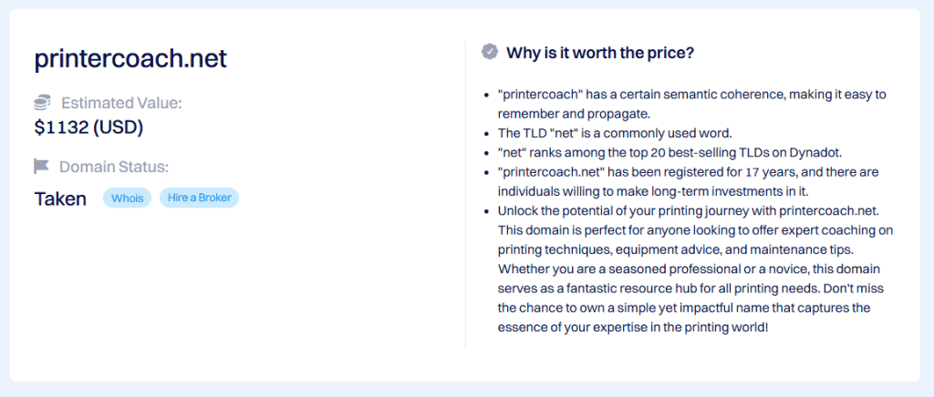Click the bullet dot before "Unlock the potential"
This screenshot has height=397, width=934.
[x=487, y=210]
